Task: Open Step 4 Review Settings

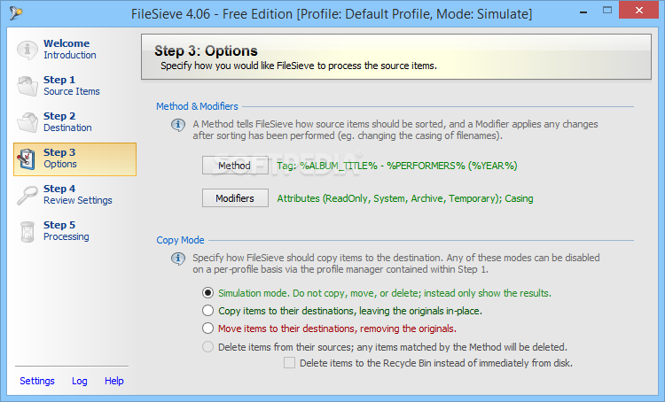Action: 75,195
